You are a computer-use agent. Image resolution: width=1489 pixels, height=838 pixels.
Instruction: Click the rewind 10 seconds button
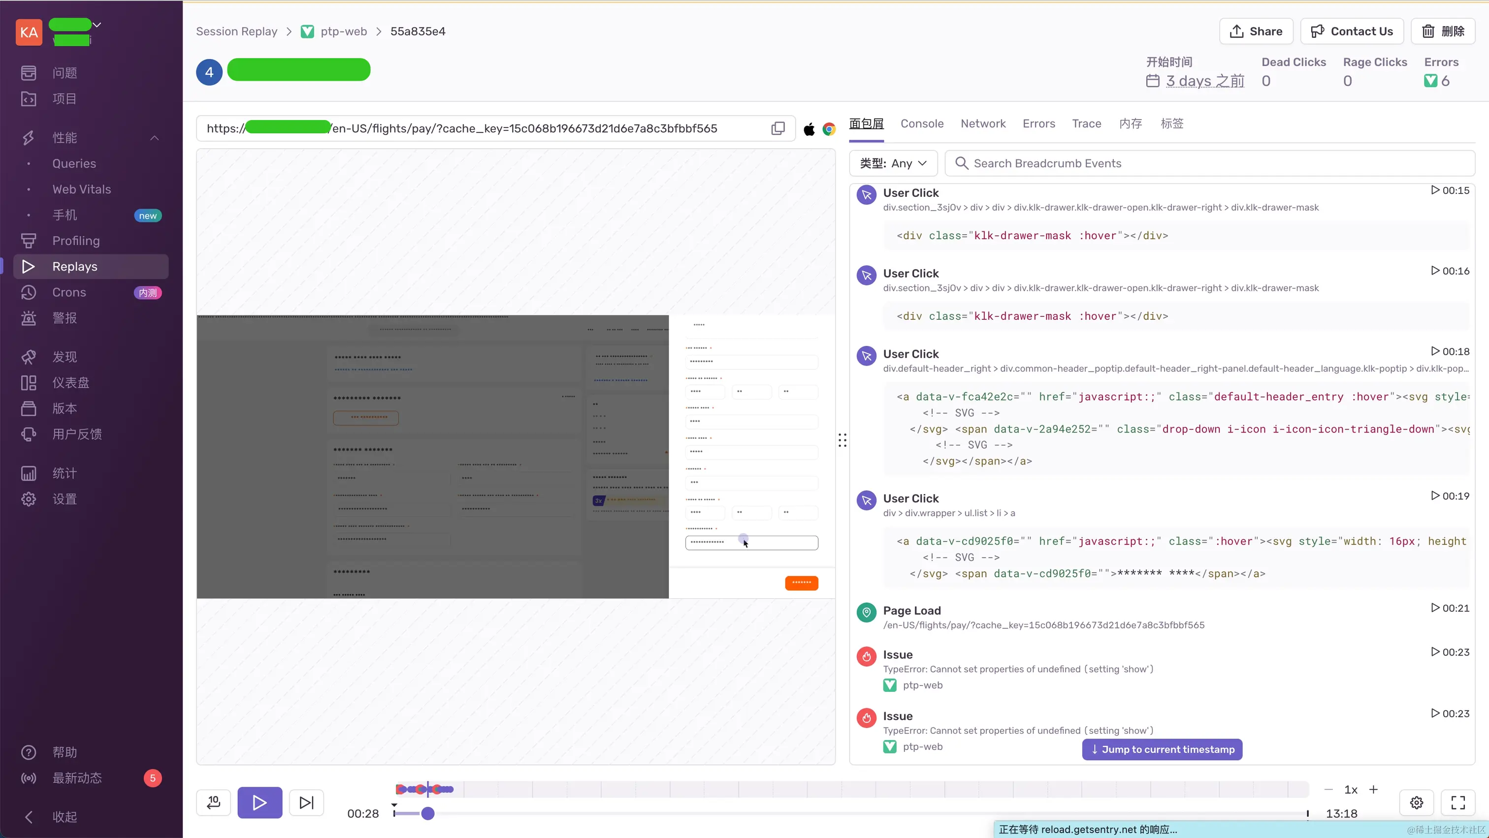213,802
